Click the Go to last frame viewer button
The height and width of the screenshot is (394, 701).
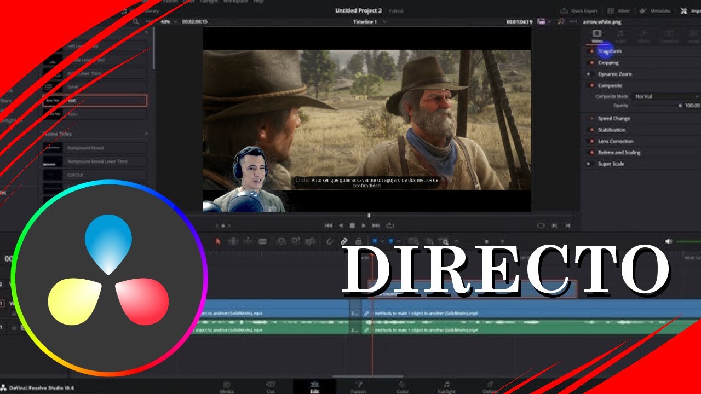pyautogui.click(x=568, y=225)
